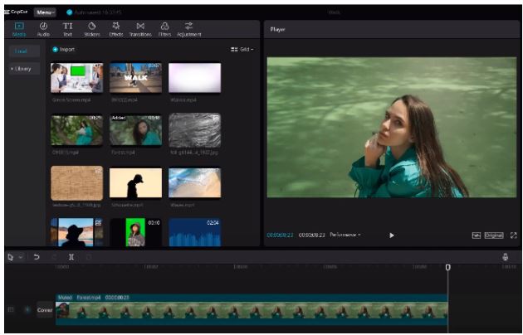Screen dimensions: 523x335
Task: Click the CapCut logo
Action: pyautogui.click(x=16, y=12)
